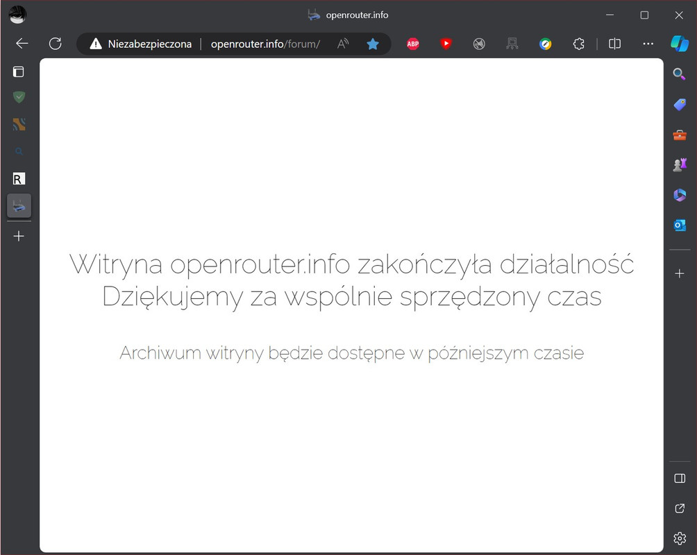Open the sidebar Games chess icon
This screenshot has width=697, height=555.
coord(680,165)
